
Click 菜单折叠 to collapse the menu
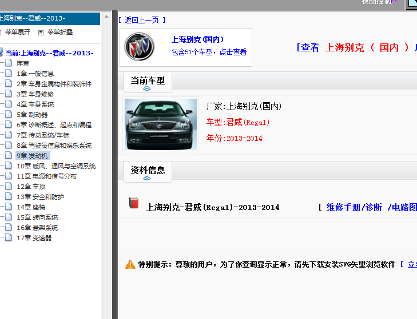pos(60,32)
